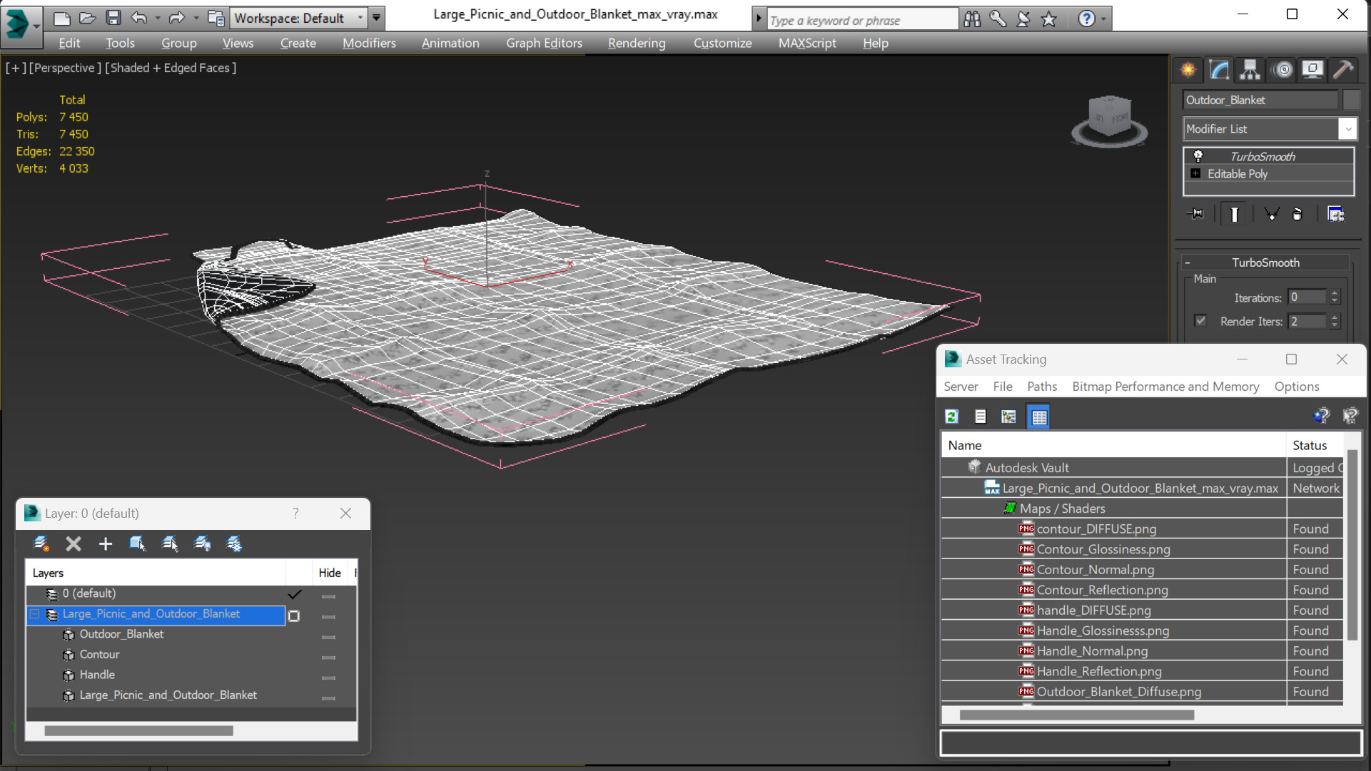Open the Rendering menu
Viewport: 1371px width, 771px height.
(637, 44)
